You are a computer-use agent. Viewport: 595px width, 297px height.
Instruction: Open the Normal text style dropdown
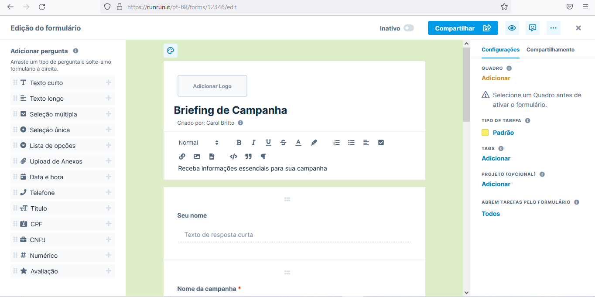(x=198, y=143)
